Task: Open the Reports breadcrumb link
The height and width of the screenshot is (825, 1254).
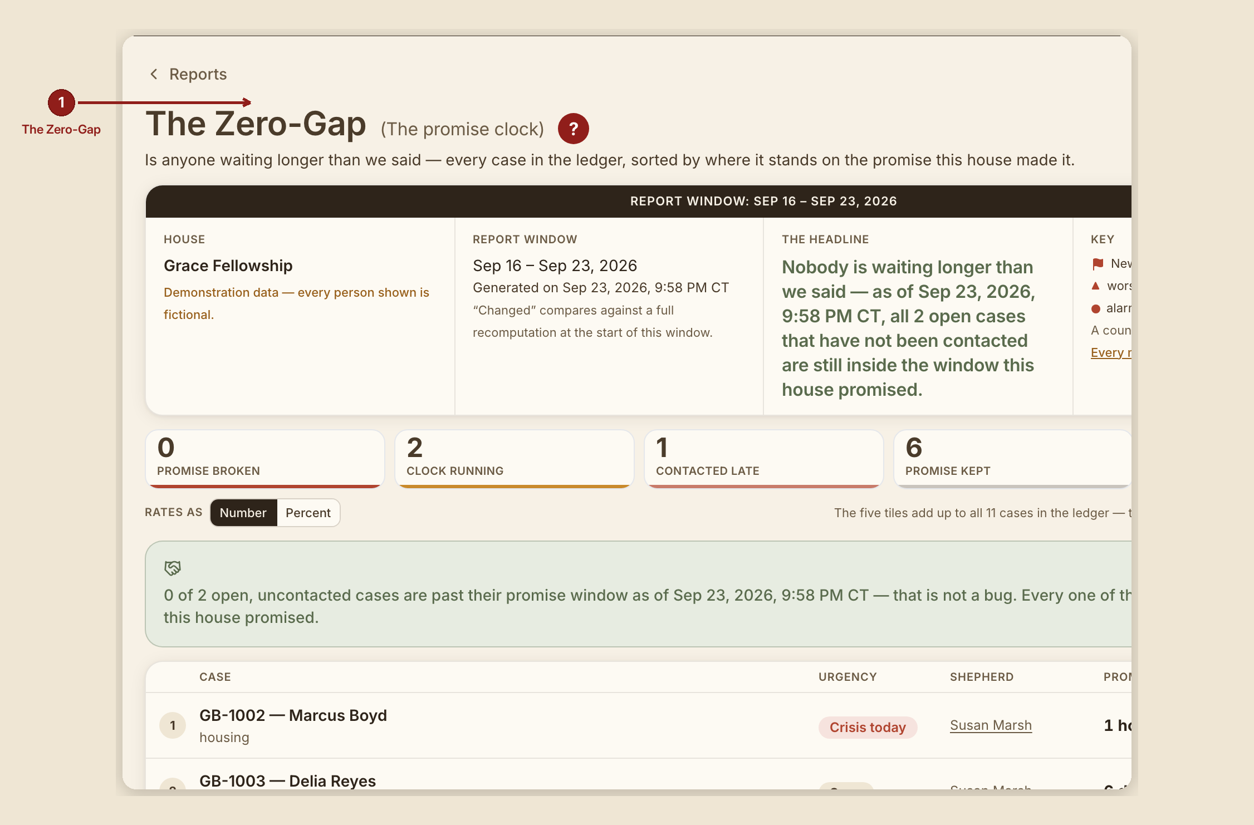Action: (x=198, y=74)
